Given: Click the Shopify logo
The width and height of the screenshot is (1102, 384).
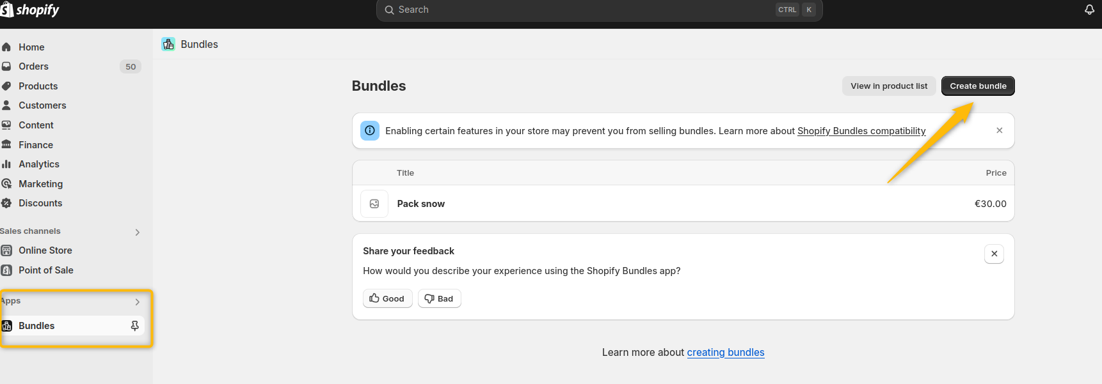Looking at the screenshot, I should coord(30,10).
